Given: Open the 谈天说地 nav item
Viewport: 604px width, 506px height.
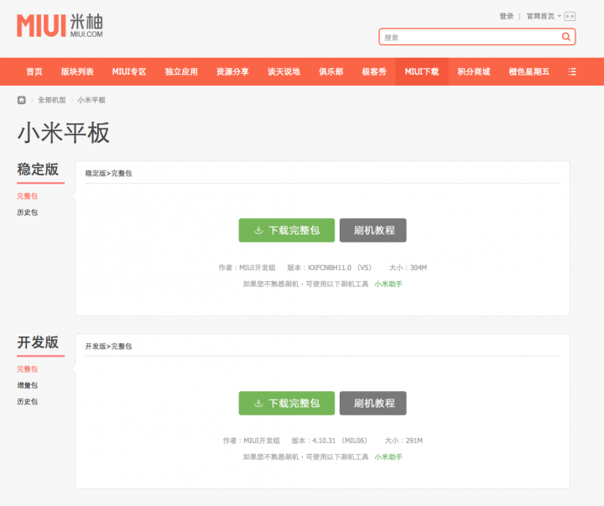Looking at the screenshot, I should click(x=284, y=71).
